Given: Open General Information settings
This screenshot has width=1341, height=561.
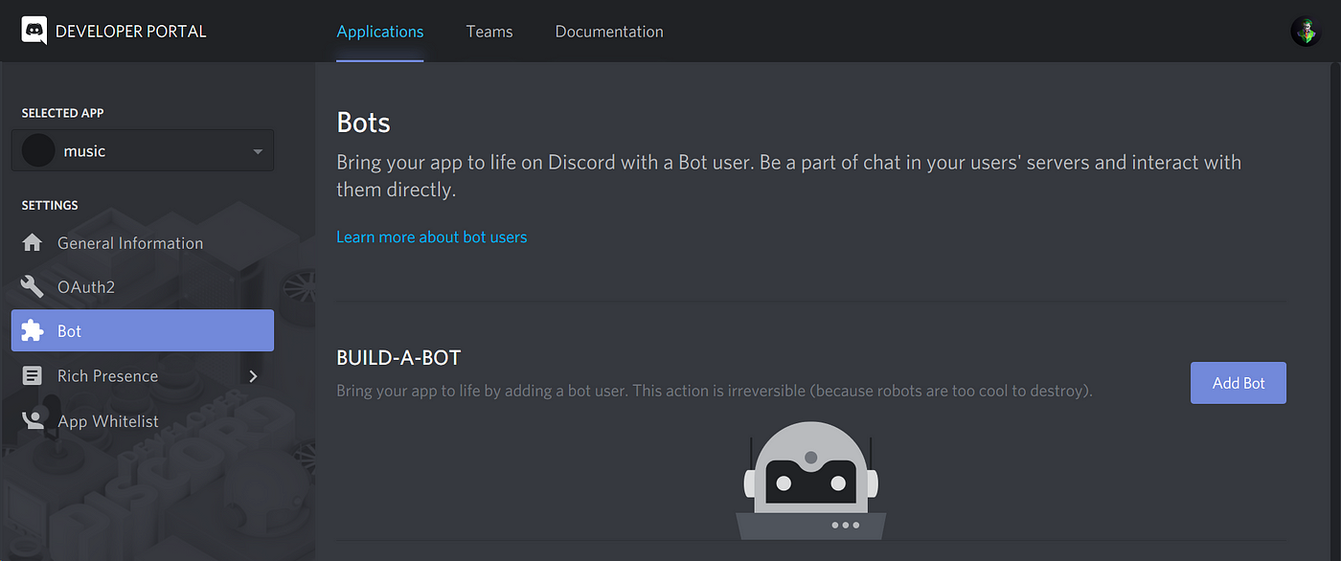Looking at the screenshot, I should pyautogui.click(x=143, y=243).
